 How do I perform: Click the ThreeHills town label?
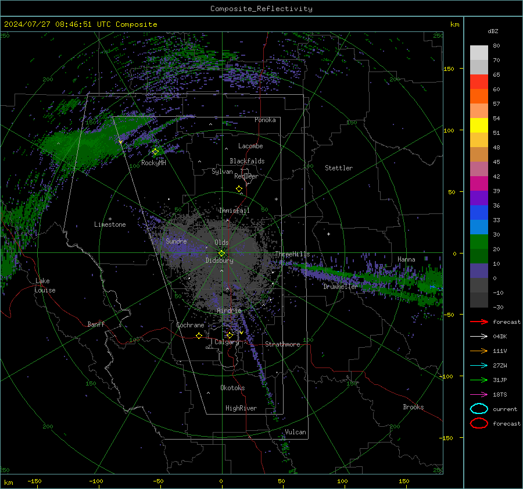click(x=292, y=254)
